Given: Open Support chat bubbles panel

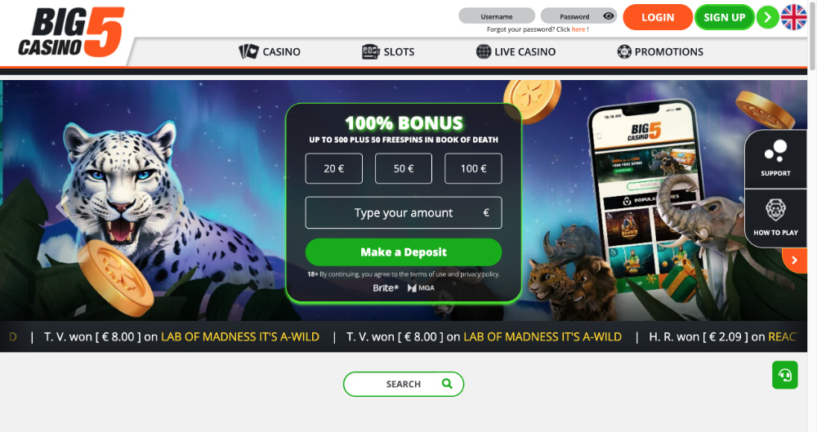Looking at the screenshot, I should [775, 158].
